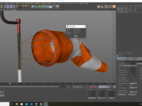Click the Load Preset button

click(122, 95)
